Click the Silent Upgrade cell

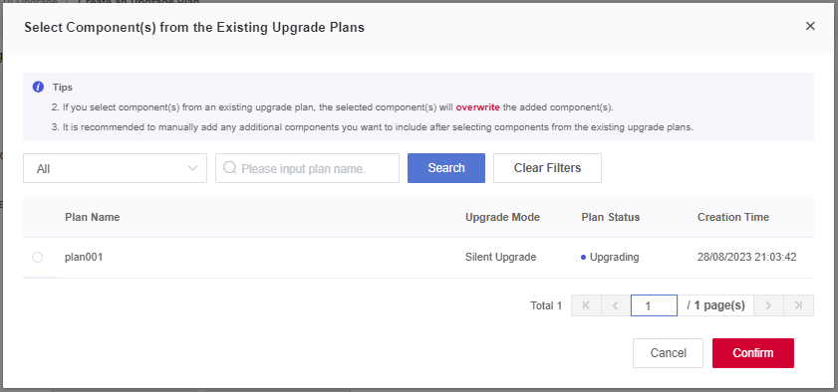501,257
